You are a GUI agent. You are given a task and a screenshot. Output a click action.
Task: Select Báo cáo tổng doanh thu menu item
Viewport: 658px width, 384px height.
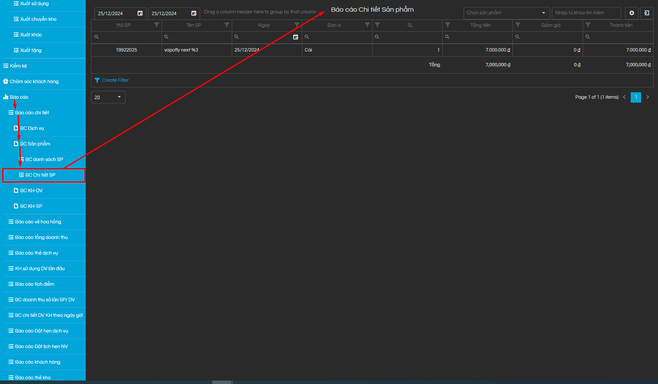41,237
